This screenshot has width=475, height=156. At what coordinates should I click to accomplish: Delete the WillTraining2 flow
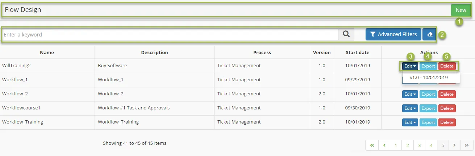coord(447,66)
